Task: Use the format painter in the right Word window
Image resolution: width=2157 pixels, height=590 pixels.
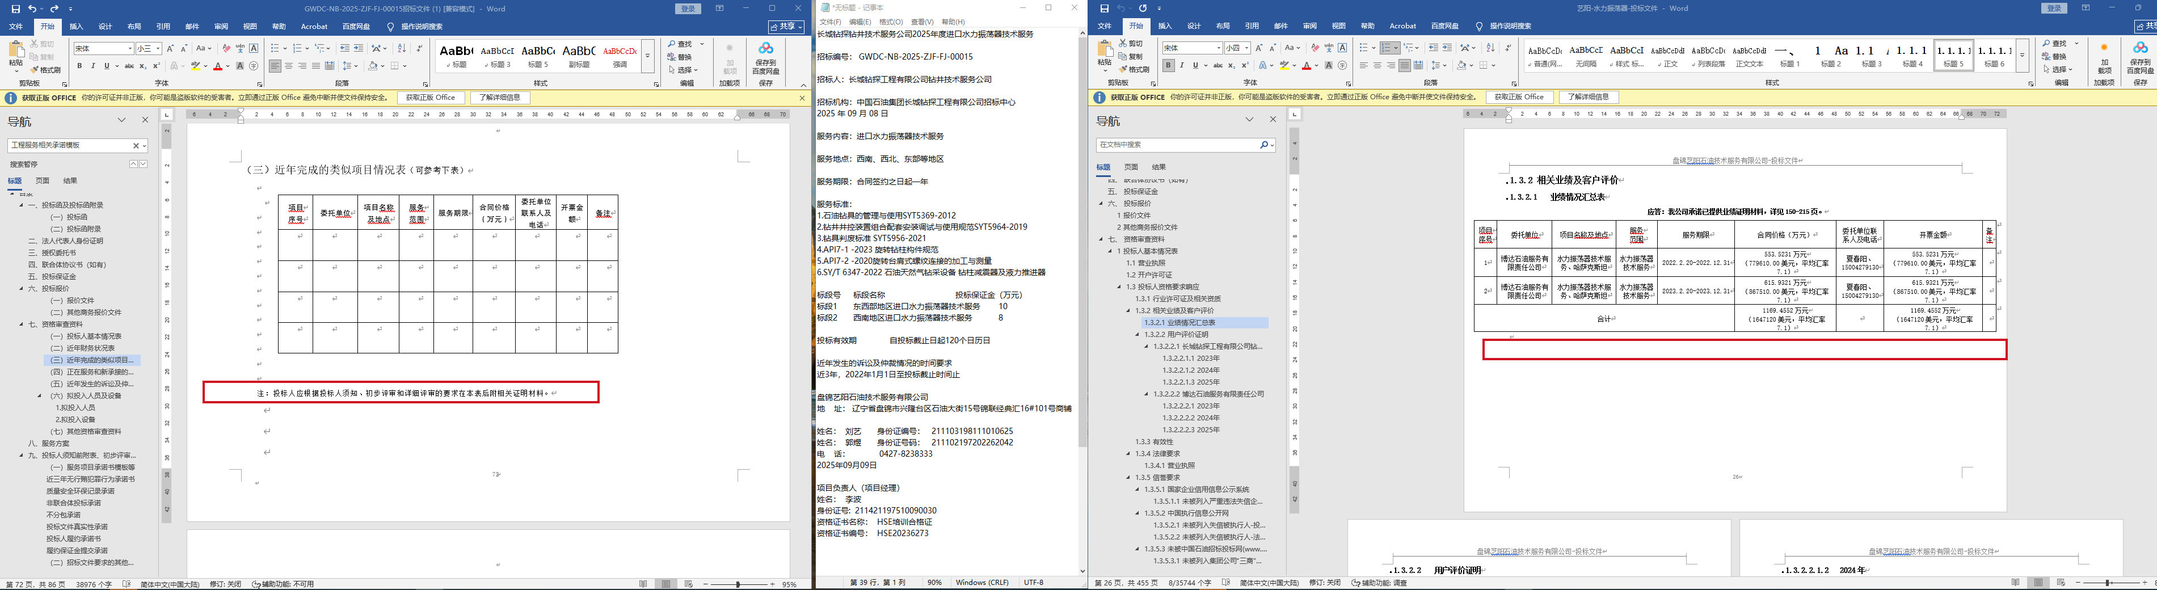Action: (x=1134, y=69)
